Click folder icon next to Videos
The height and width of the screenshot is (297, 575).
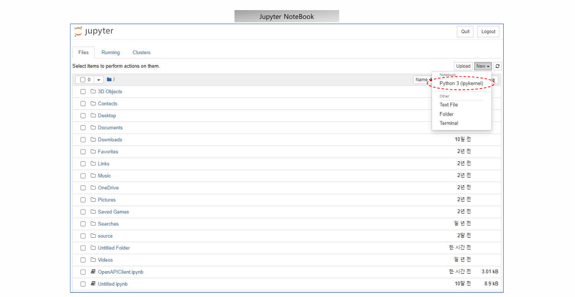[93, 260]
